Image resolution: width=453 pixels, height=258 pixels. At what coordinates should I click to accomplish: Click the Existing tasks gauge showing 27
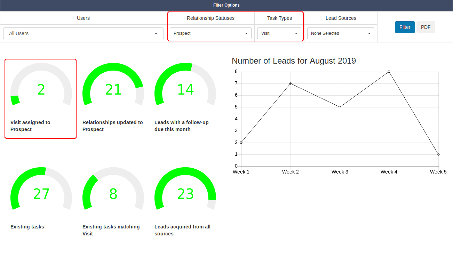(x=41, y=194)
